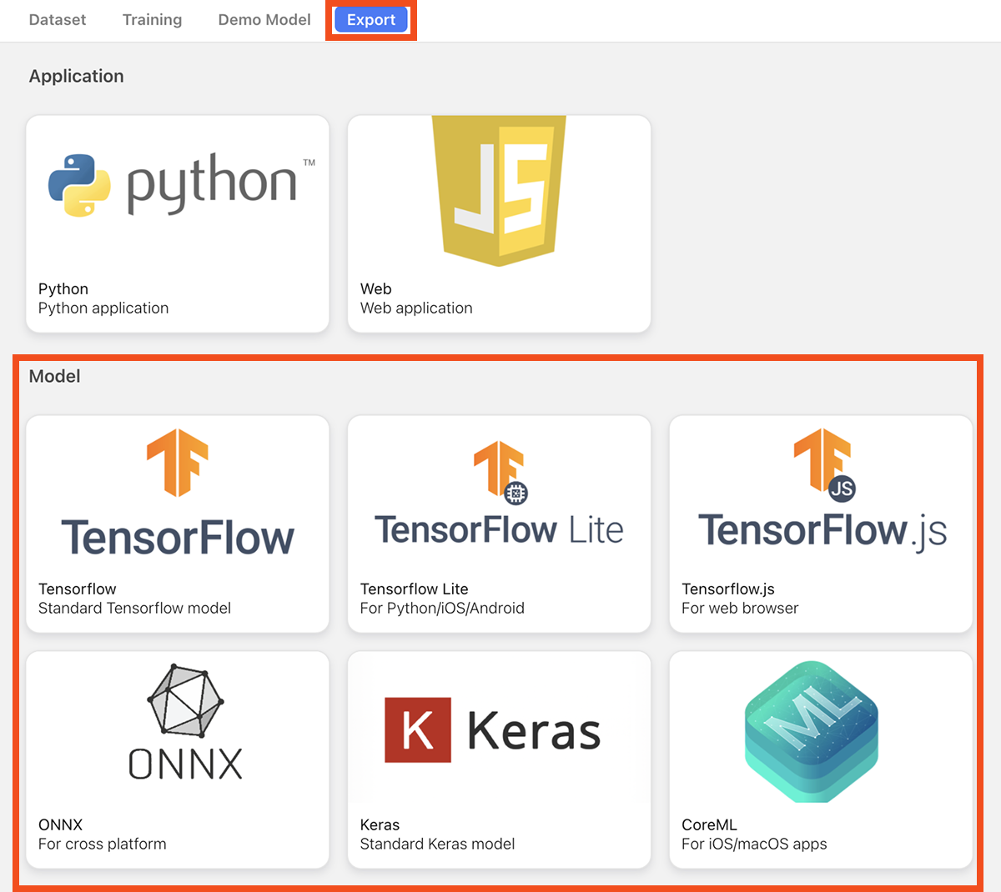Go to the Demo Model tab
Image resolution: width=1001 pixels, height=892 pixels.
(264, 20)
